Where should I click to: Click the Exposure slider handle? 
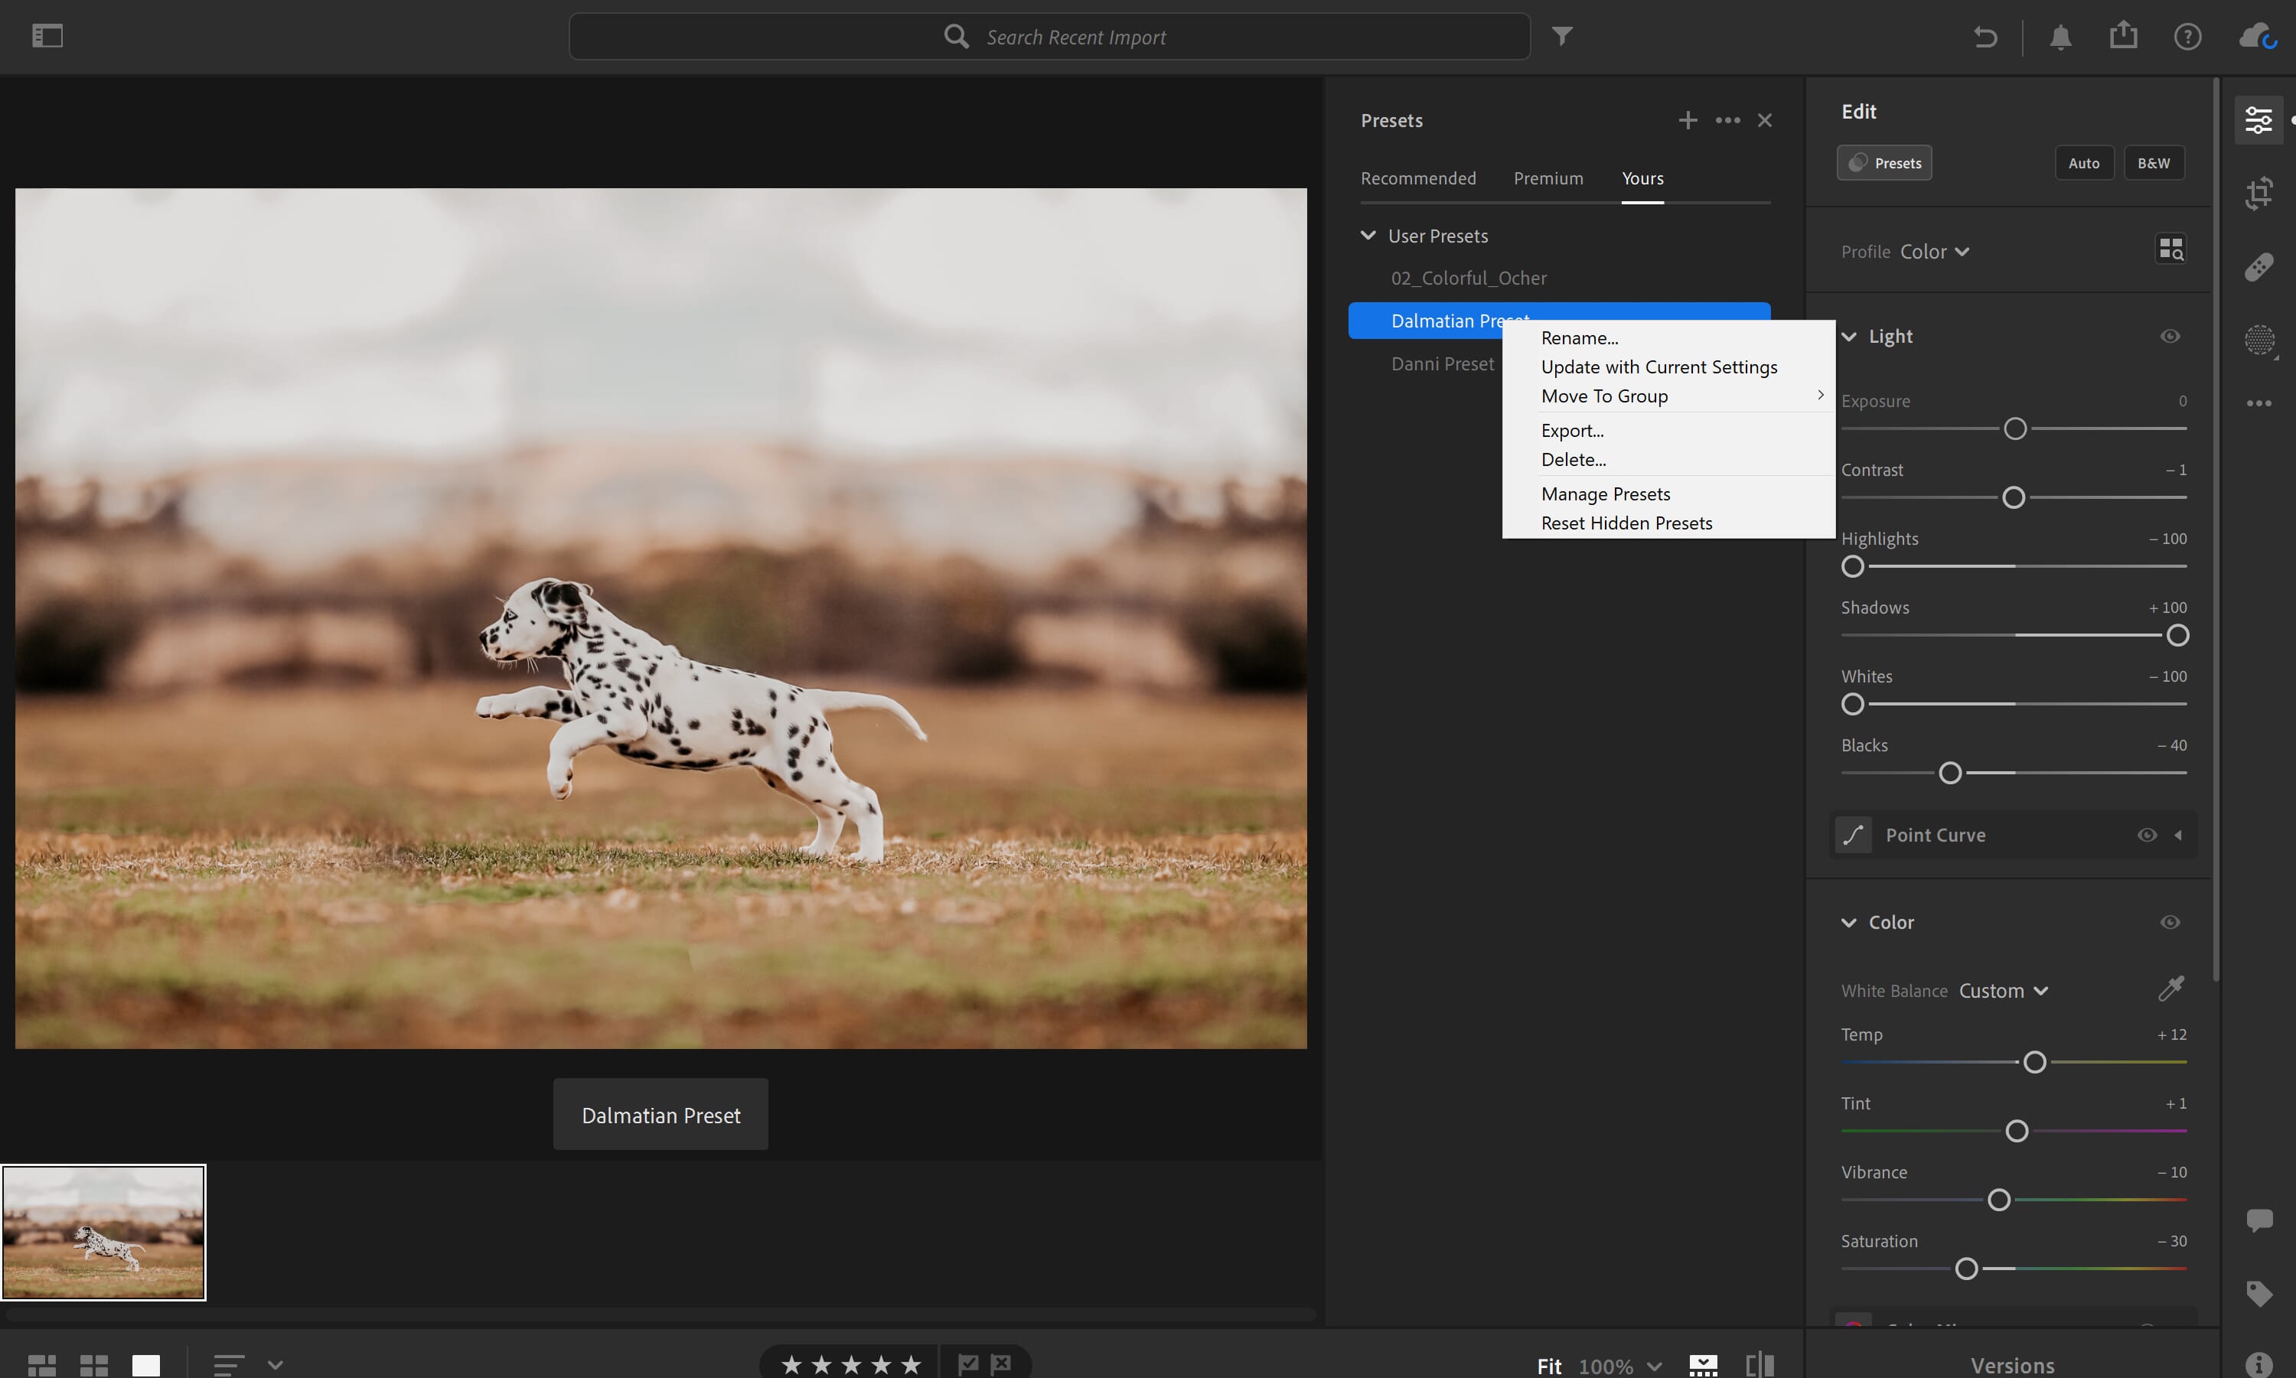tap(2014, 429)
